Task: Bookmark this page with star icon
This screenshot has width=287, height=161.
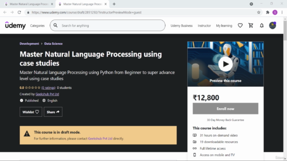Action: (x=259, y=13)
